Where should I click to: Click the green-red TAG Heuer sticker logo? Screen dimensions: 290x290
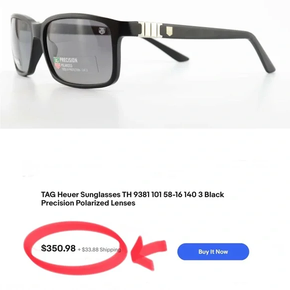pyautogui.click(x=57, y=63)
